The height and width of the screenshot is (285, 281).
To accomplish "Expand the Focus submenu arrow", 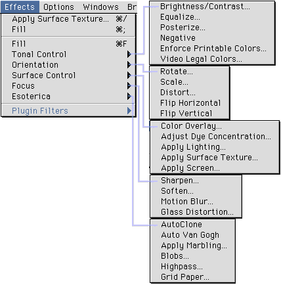I will [129, 85].
